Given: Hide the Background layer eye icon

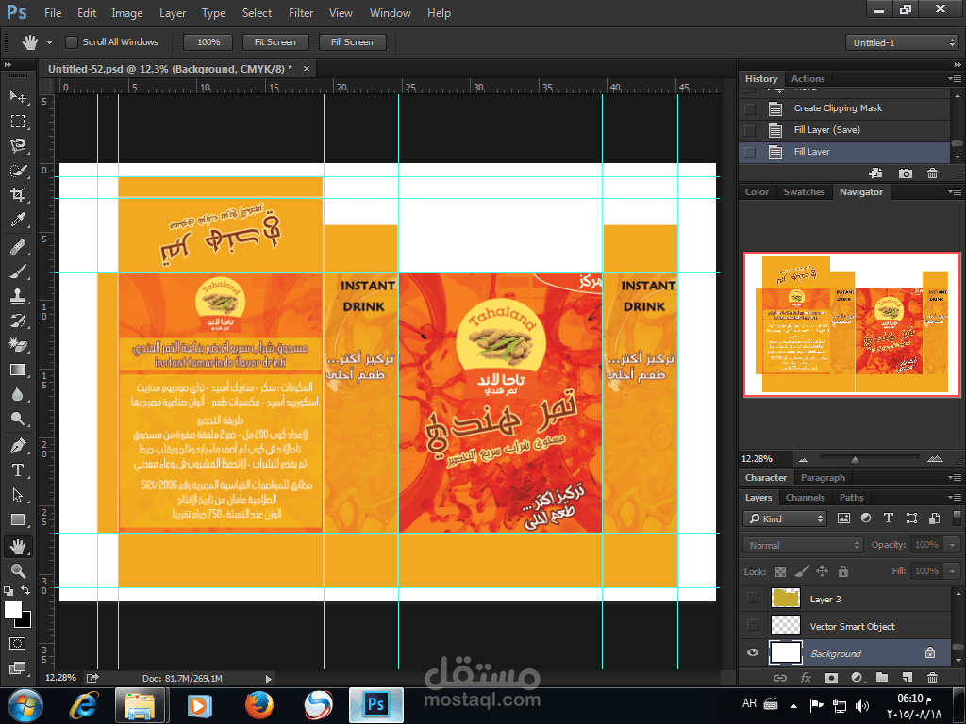Looking at the screenshot, I should coord(752,652).
